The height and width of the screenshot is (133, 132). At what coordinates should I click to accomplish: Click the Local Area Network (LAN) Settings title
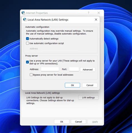pyautogui.click(x=48, y=20)
